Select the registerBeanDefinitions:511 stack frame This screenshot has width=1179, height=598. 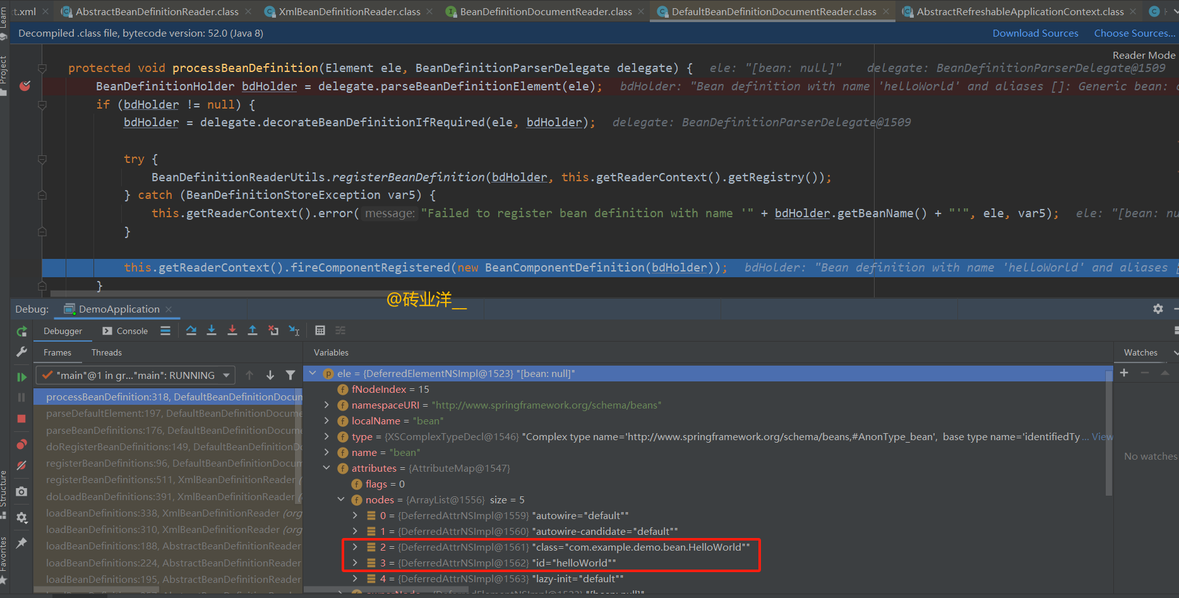point(168,479)
